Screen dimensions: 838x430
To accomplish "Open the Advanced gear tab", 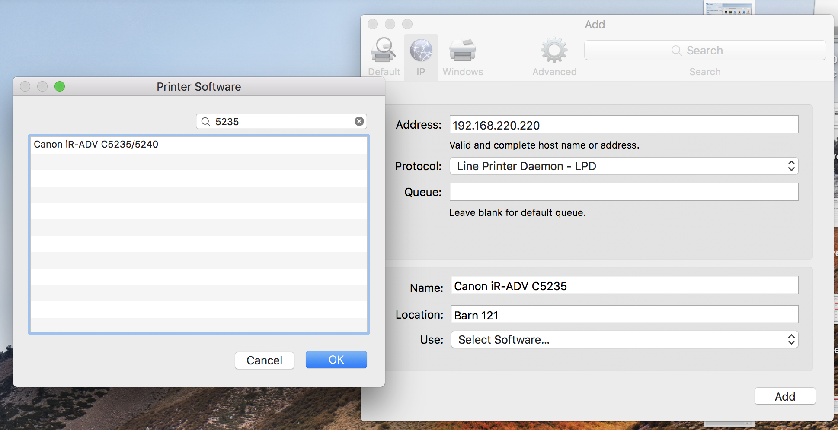I will 554,57.
